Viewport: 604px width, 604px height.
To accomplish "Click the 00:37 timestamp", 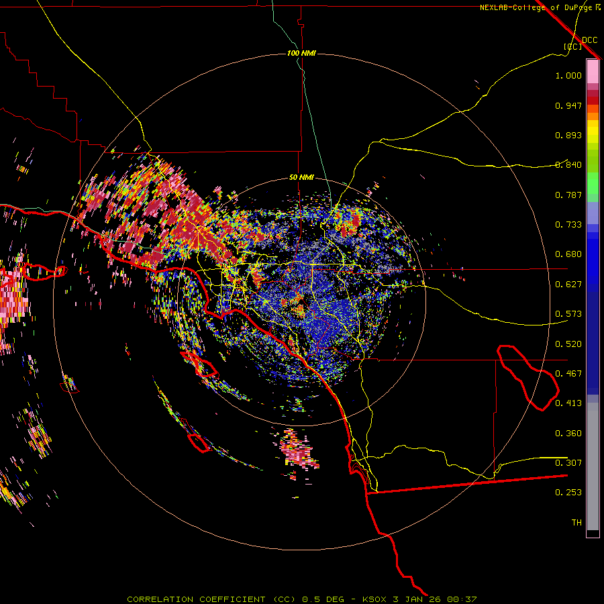I will coord(460,599).
